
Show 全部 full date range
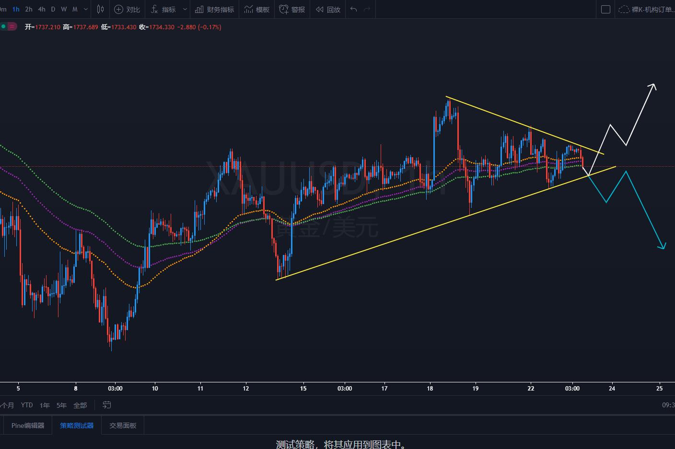(80, 405)
